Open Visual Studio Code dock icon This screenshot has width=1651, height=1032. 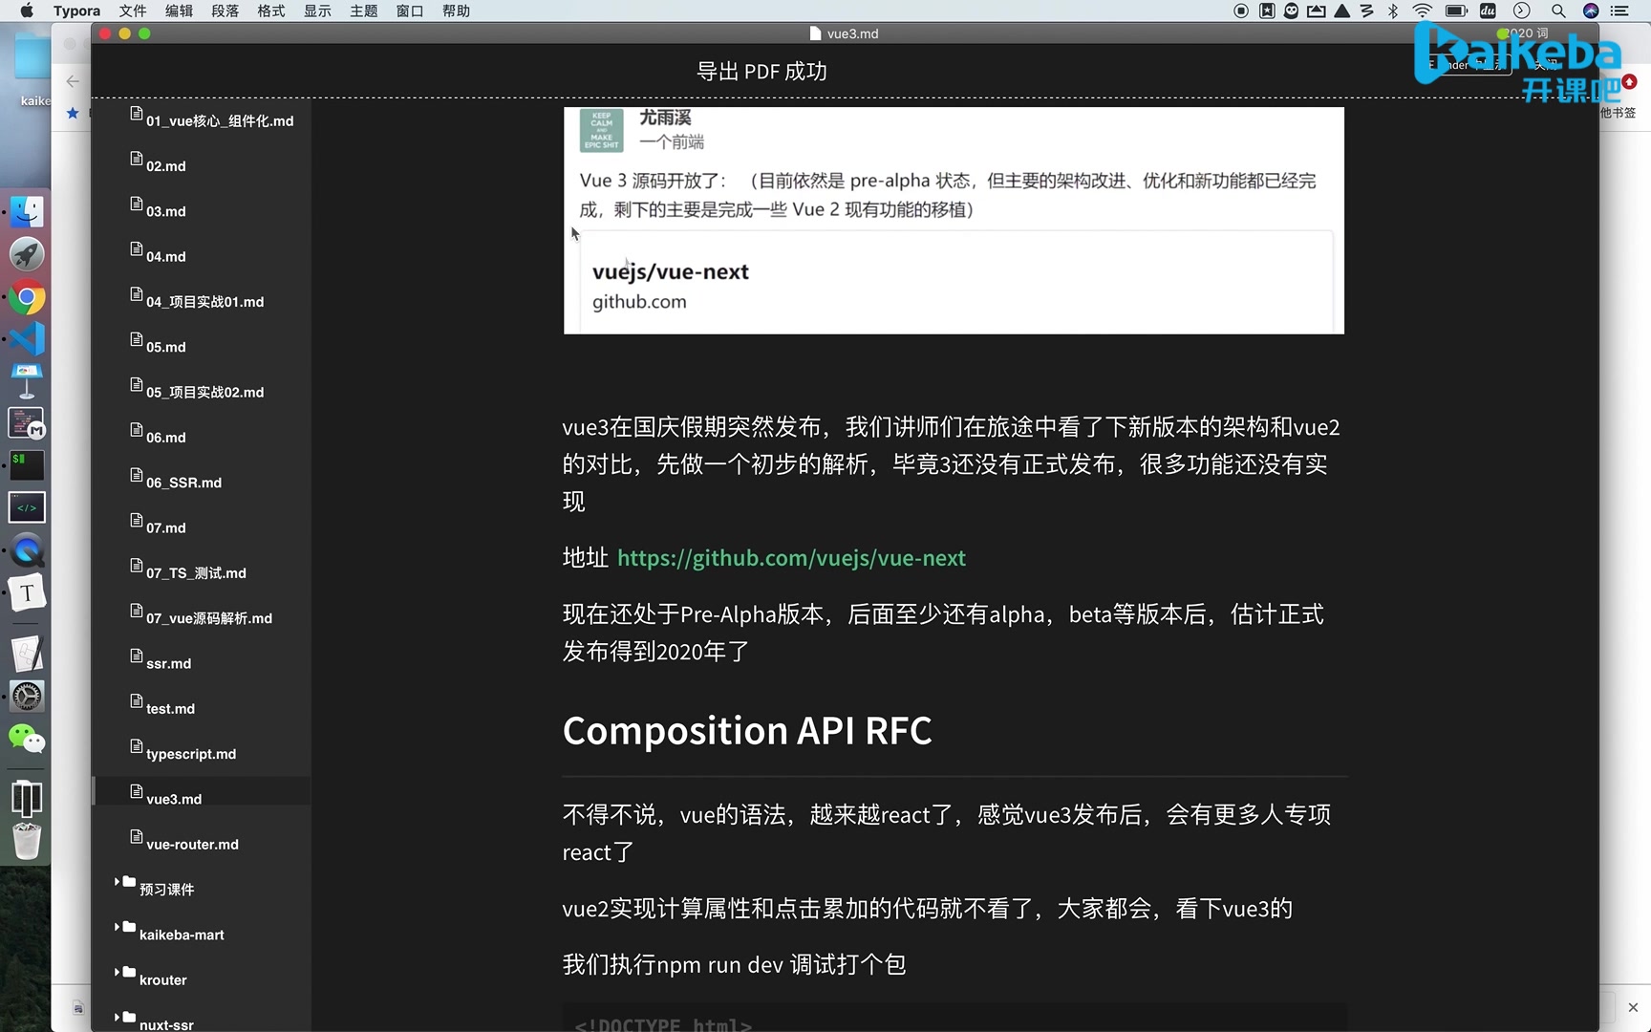(27, 339)
